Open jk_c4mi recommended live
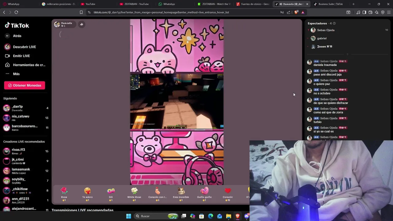 coord(25,161)
